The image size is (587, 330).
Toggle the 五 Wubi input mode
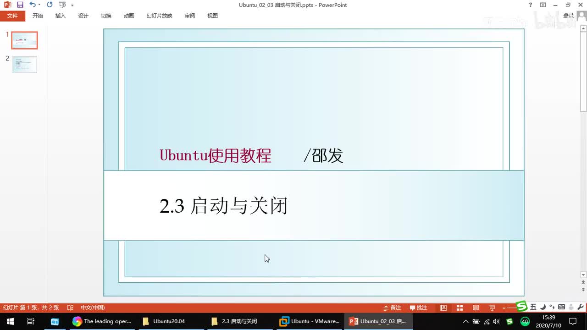533,307
